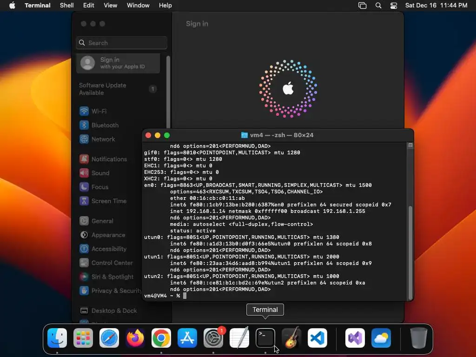Click the 'ether 00:16:cb:c0:11:ab' line

[207, 198]
